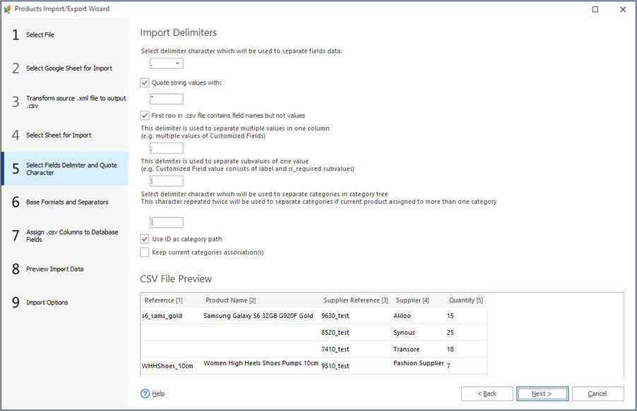Select the '7410_test' supplier reference cell
This screenshot has height=411, width=637.
pyautogui.click(x=335, y=350)
